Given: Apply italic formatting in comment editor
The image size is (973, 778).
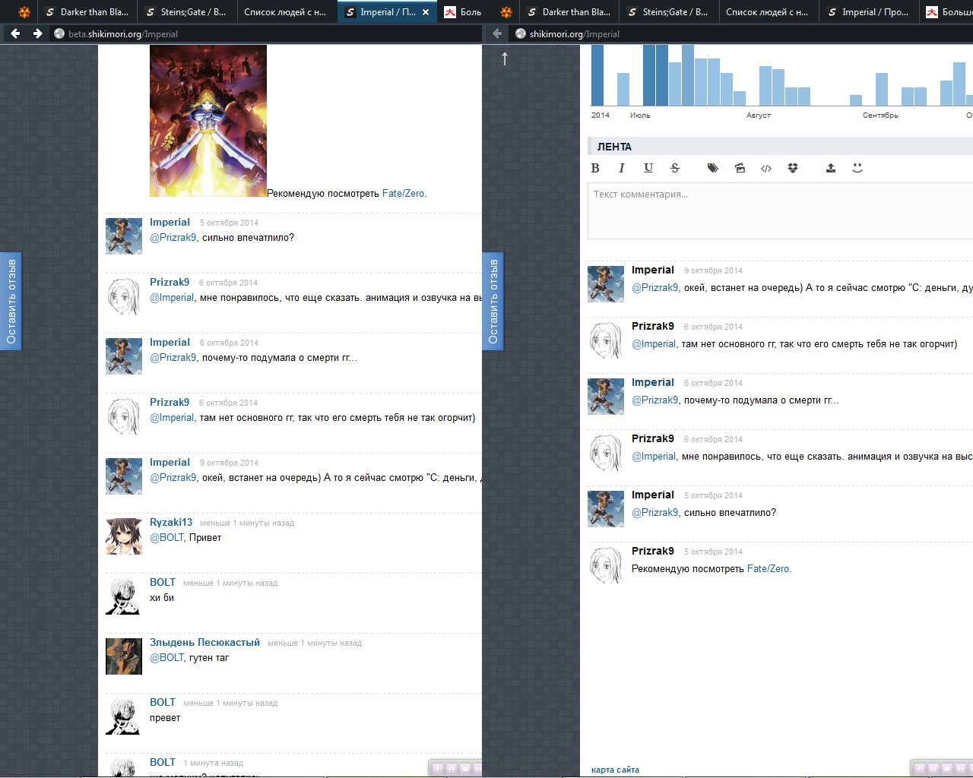Looking at the screenshot, I should pos(622,168).
